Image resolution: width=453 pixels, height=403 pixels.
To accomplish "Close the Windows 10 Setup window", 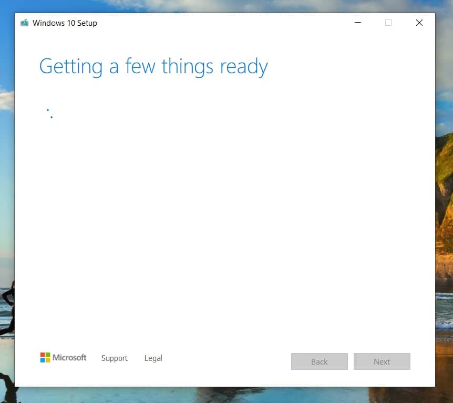I will (419, 23).
